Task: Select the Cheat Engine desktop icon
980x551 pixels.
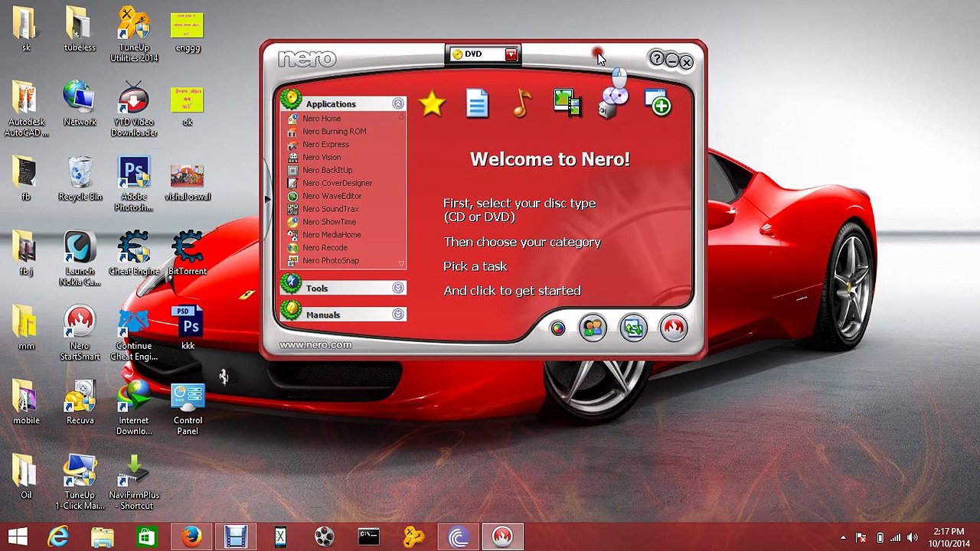Action: [134, 253]
